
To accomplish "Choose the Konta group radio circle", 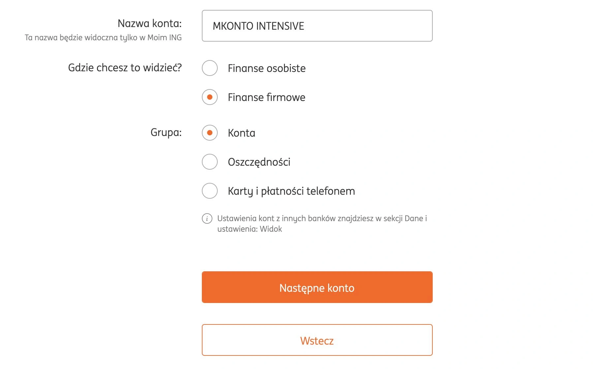I will click(210, 133).
